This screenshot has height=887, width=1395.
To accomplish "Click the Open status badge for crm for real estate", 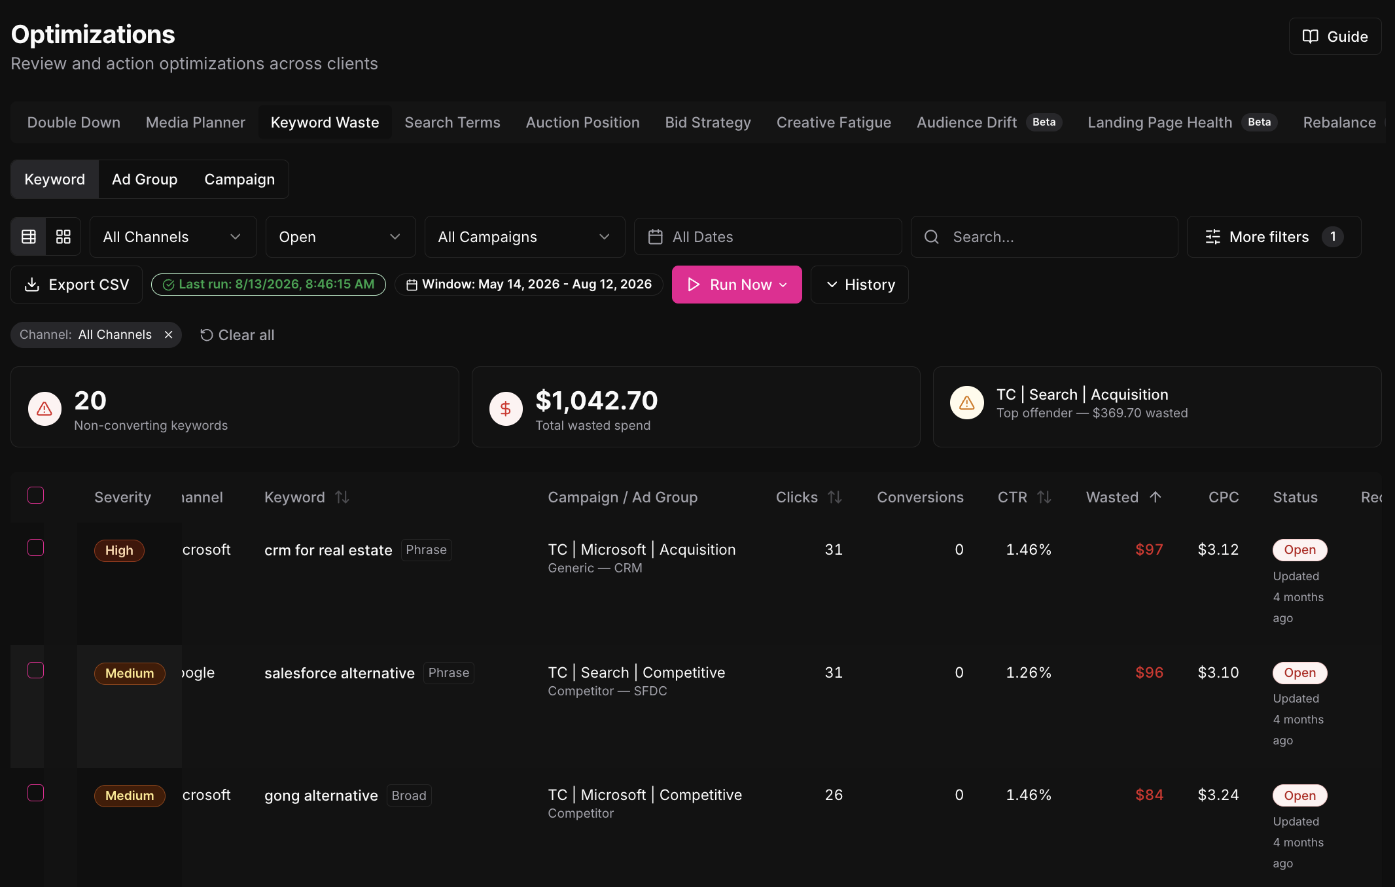I will tap(1299, 550).
